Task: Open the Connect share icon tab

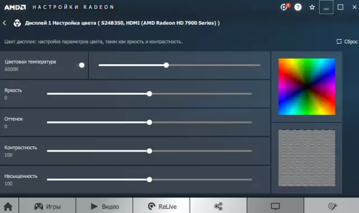Action: (x=218, y=206)
